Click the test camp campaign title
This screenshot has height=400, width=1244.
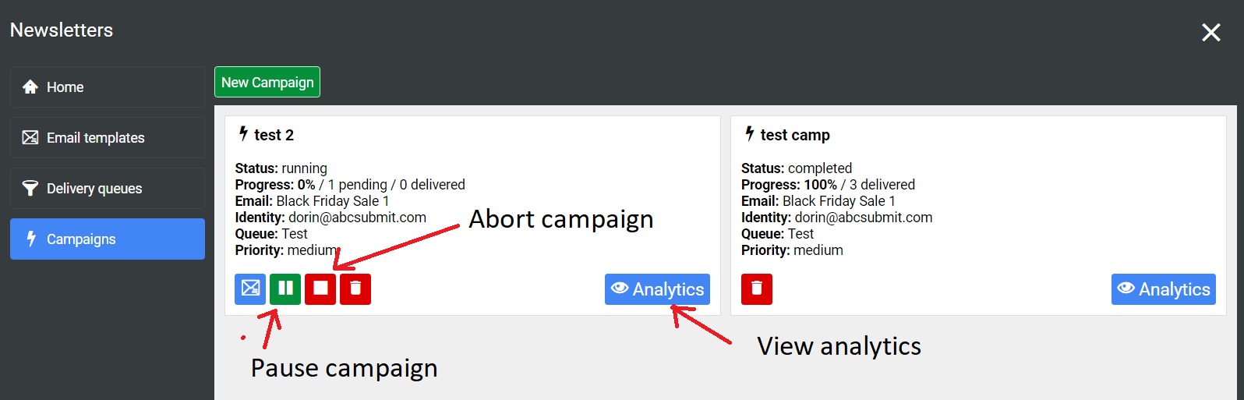click(x=795, y=136)
